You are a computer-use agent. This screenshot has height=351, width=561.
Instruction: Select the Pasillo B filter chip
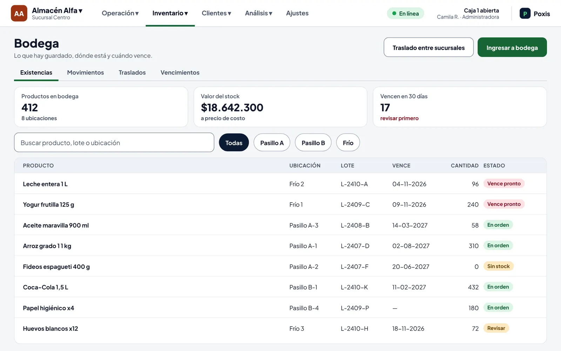point(313,143)
